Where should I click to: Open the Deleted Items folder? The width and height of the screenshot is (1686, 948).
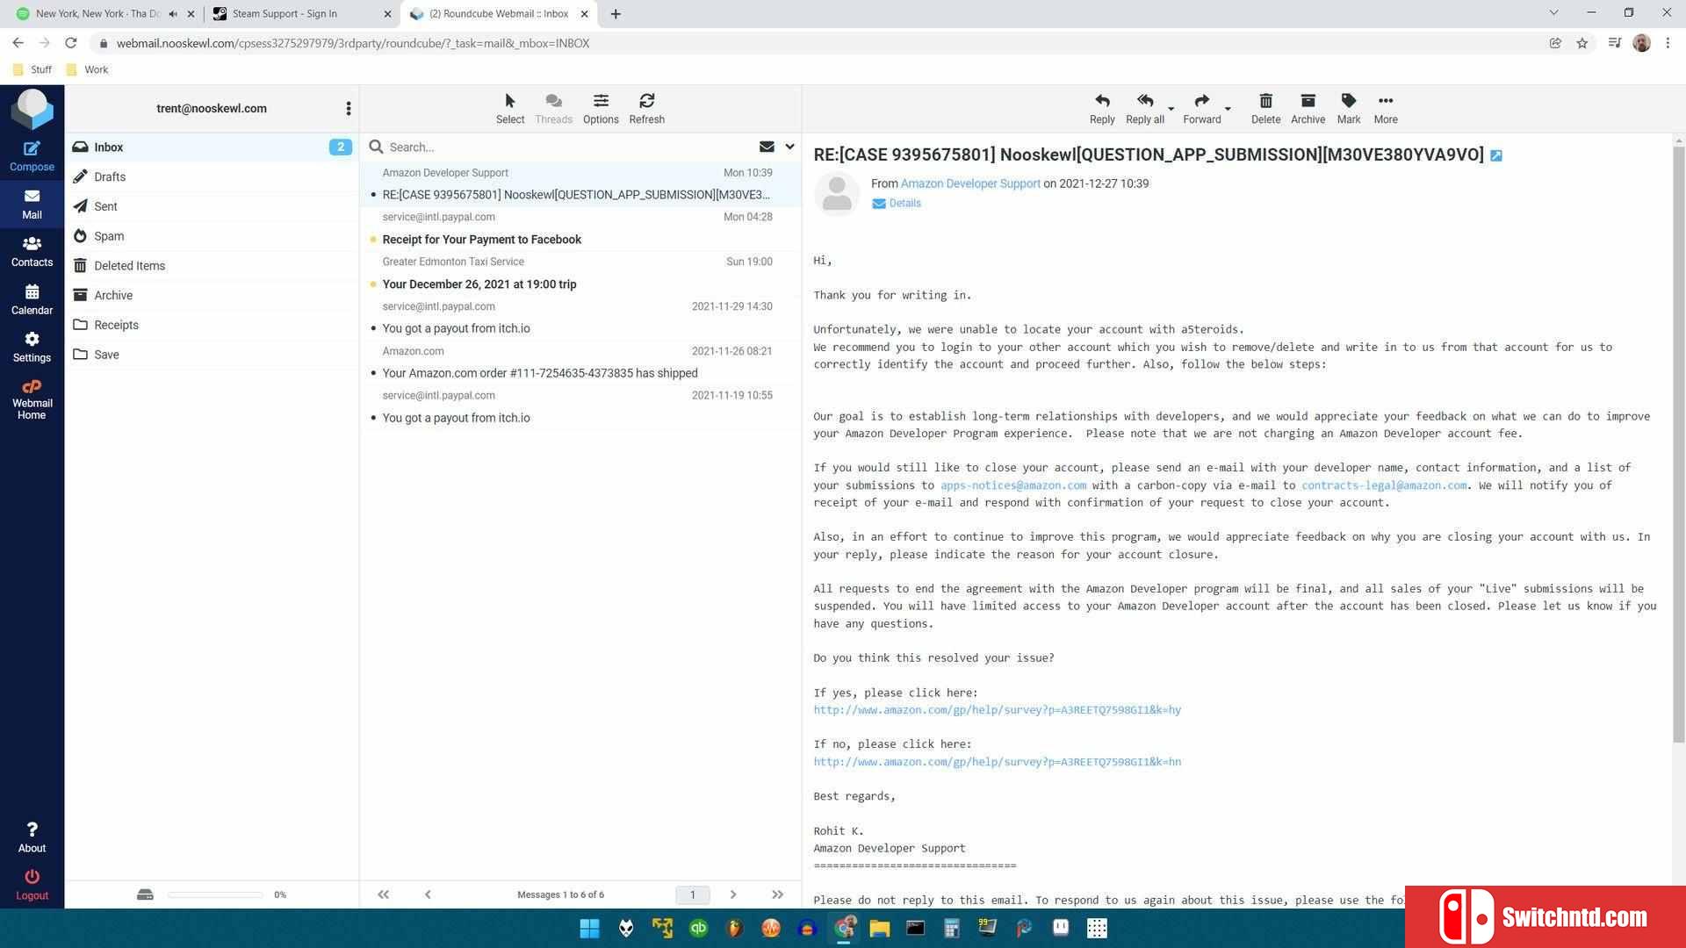[212, 266]
